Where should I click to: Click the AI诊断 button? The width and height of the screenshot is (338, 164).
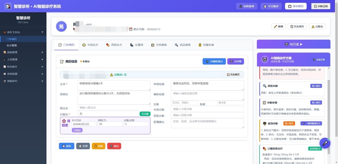[236, 61]
